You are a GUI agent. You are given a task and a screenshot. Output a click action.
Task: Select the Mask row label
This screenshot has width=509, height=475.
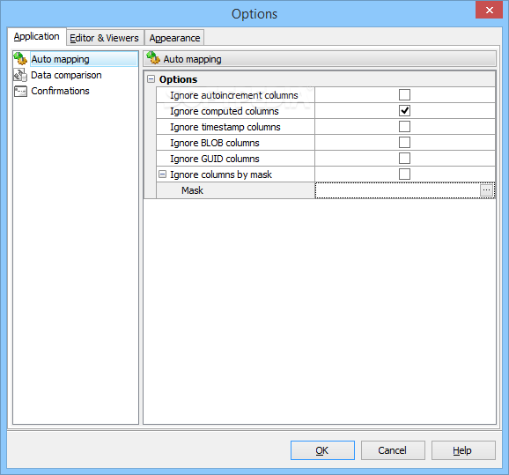tap(192, 190)
